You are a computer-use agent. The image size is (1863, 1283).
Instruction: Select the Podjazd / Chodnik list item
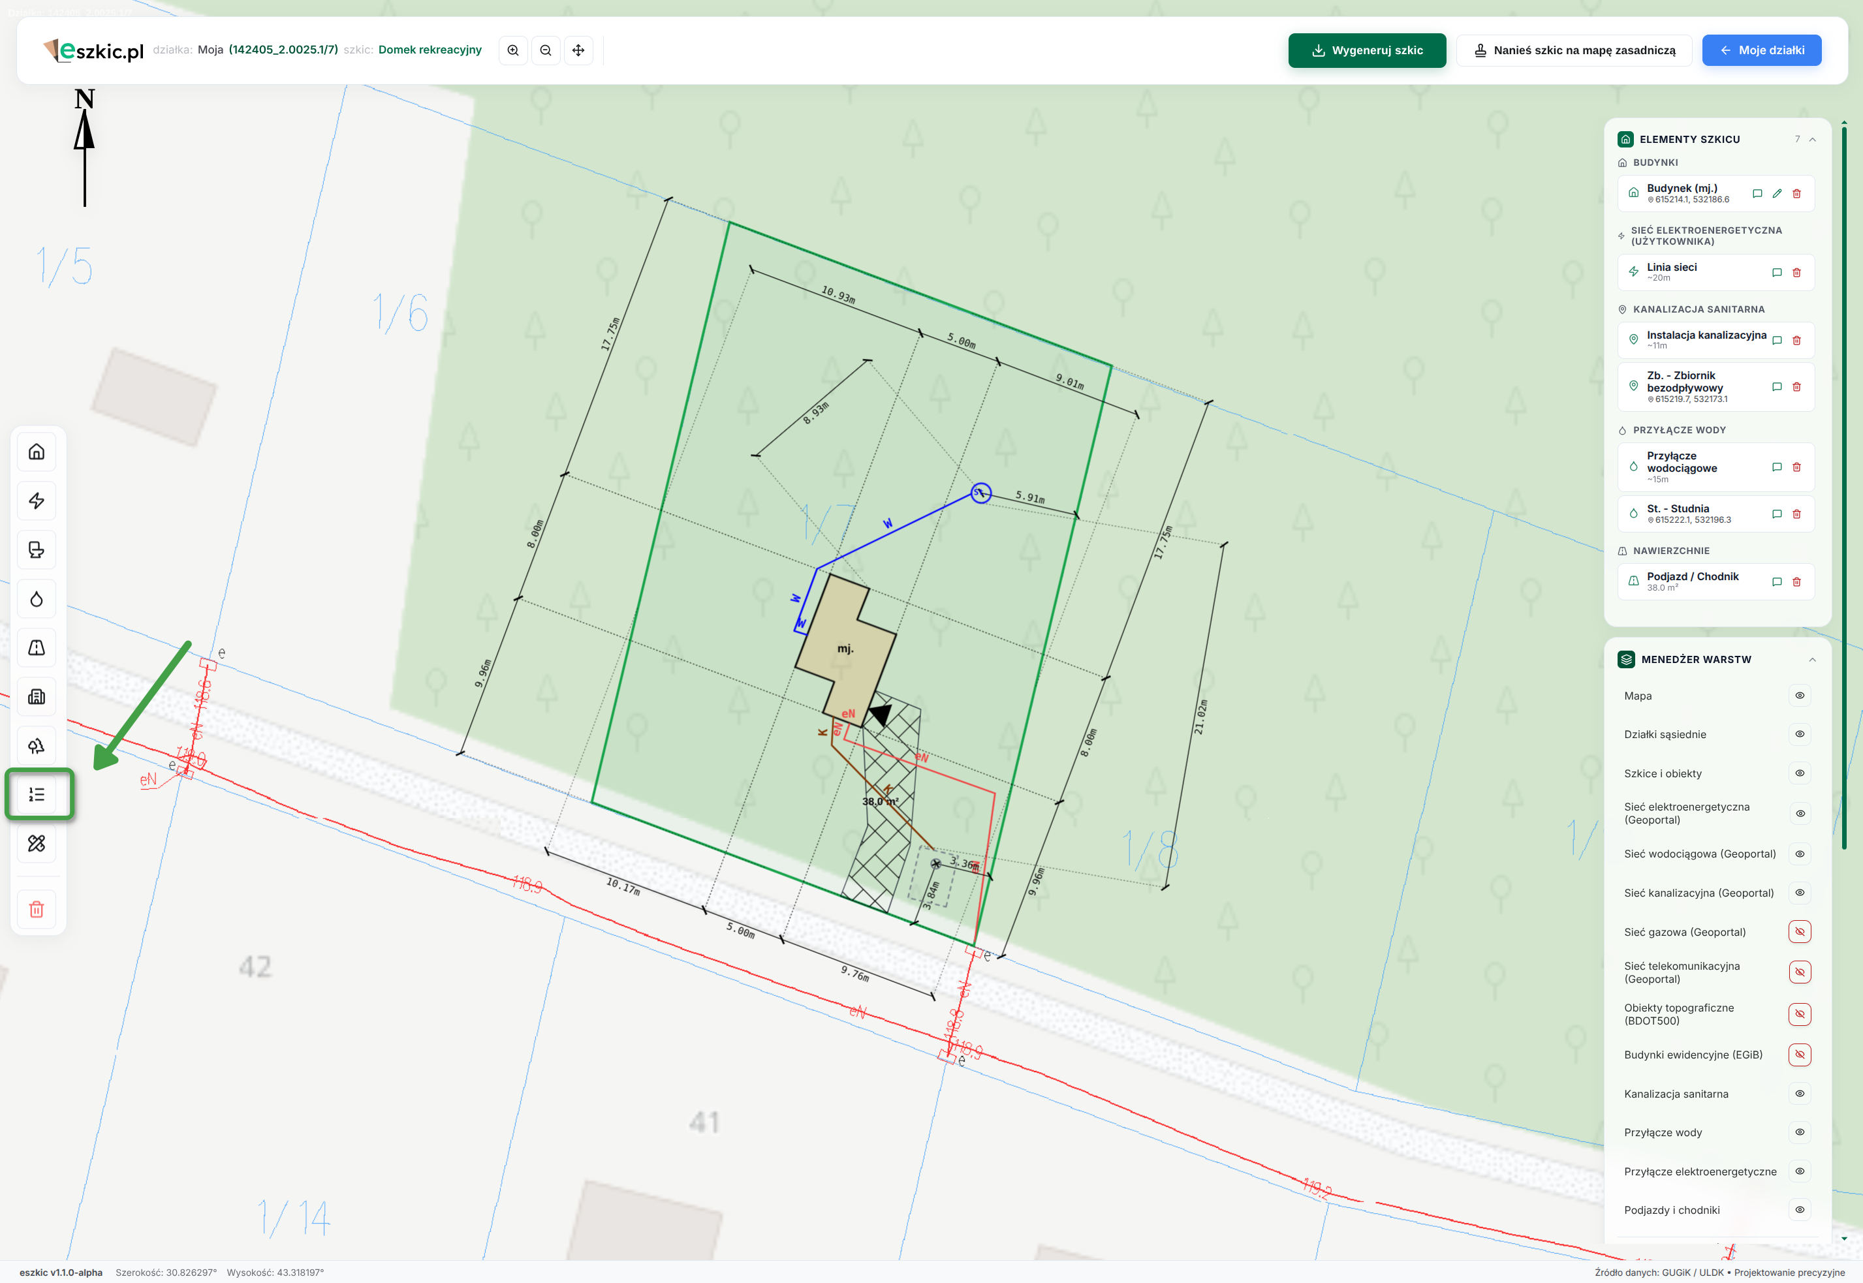click(1716, 582)
